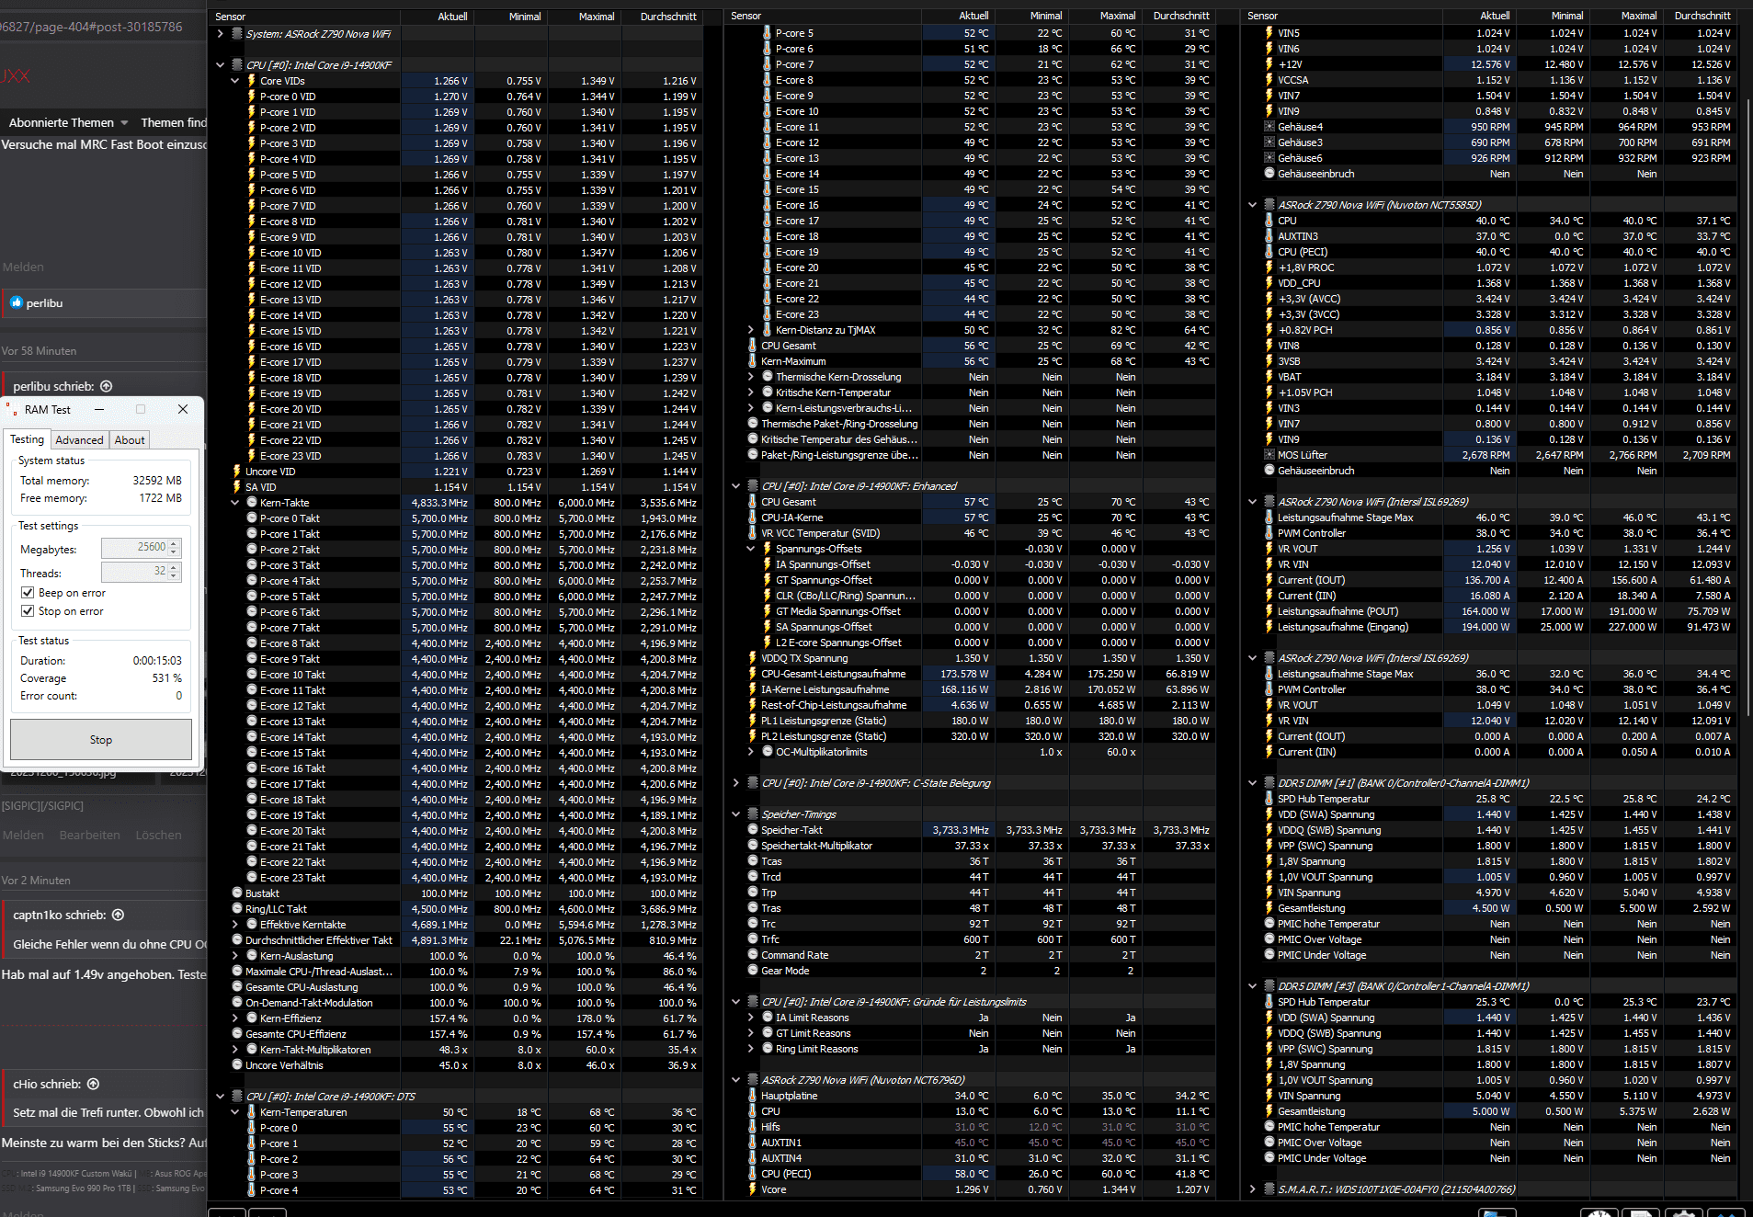The image size is (1753, 1217).
Task: Enable Beep on error checkbox
Action: (28, 593)
